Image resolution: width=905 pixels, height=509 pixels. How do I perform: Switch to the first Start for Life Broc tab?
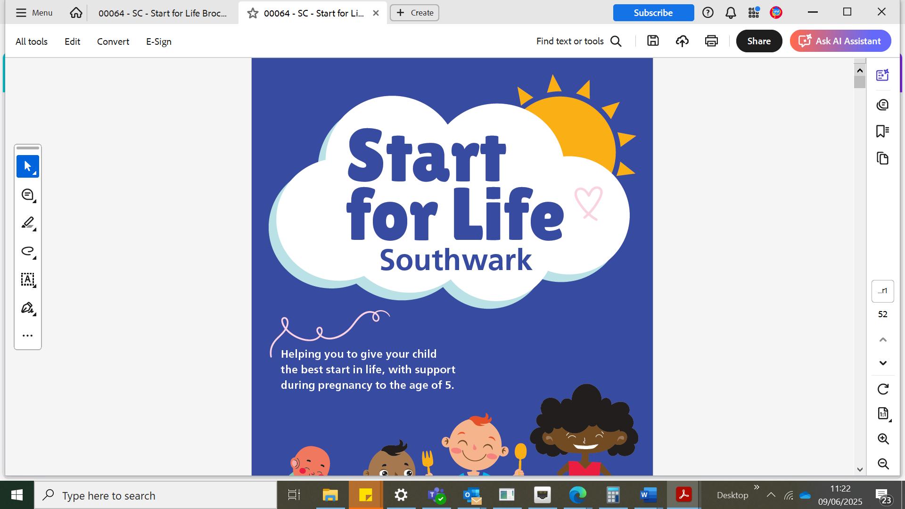pyautogui.click(x=162, y=13)
